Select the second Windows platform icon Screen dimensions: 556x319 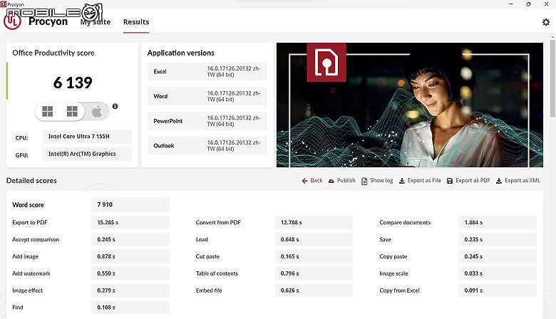[72, 111]
